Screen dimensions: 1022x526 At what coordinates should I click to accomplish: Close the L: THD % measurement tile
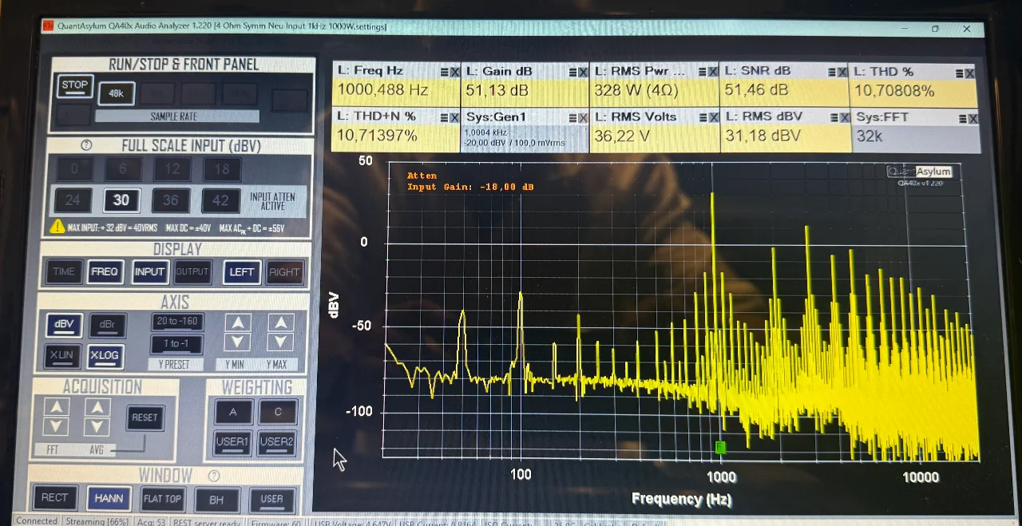(x=970, y=73)
